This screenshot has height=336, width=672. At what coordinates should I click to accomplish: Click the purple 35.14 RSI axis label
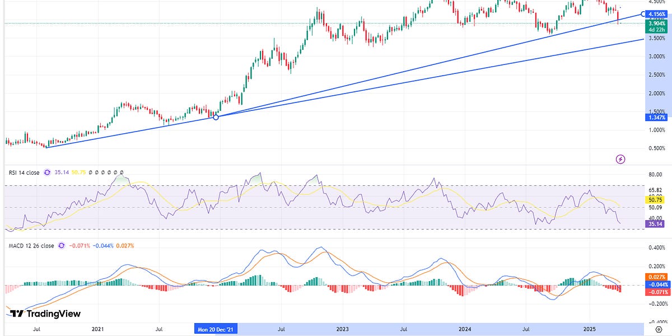[x=654, y=224]
